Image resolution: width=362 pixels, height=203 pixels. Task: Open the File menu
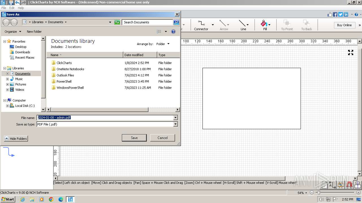(x=4, y=8)
